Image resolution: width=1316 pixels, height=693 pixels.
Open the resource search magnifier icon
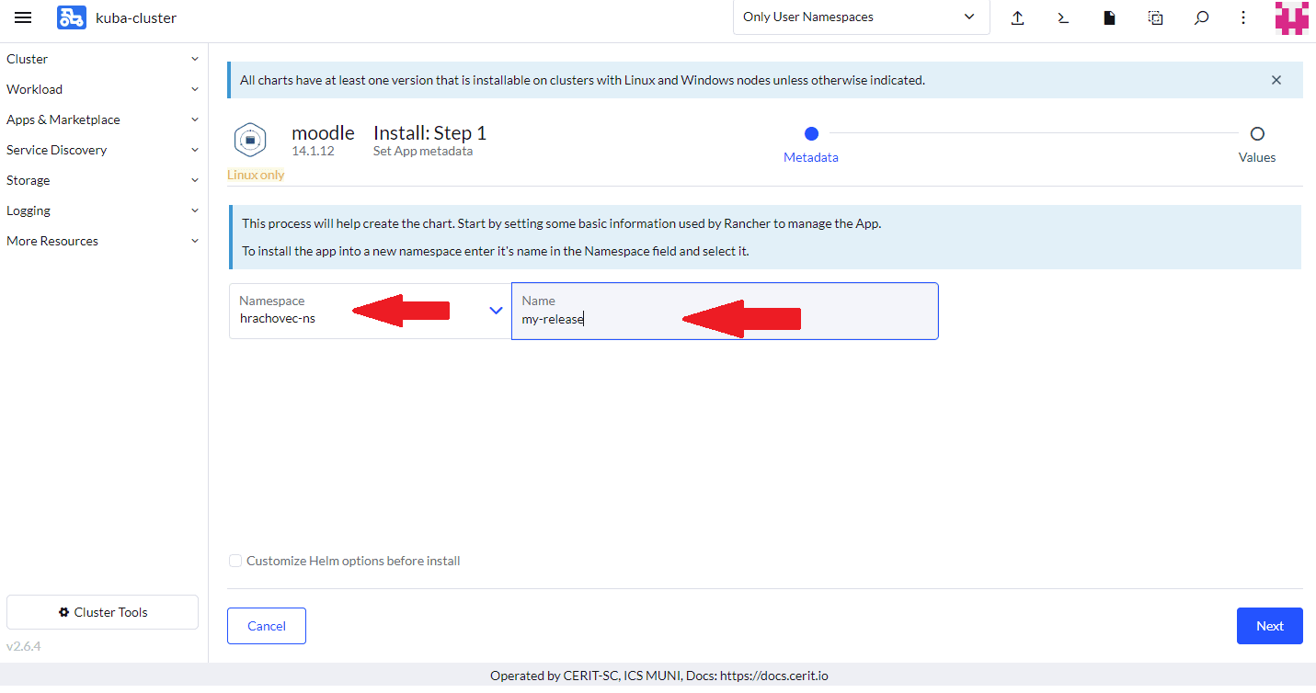[1201, 17]
